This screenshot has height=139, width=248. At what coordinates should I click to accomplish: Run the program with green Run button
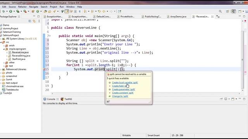[x=10, y=11]
